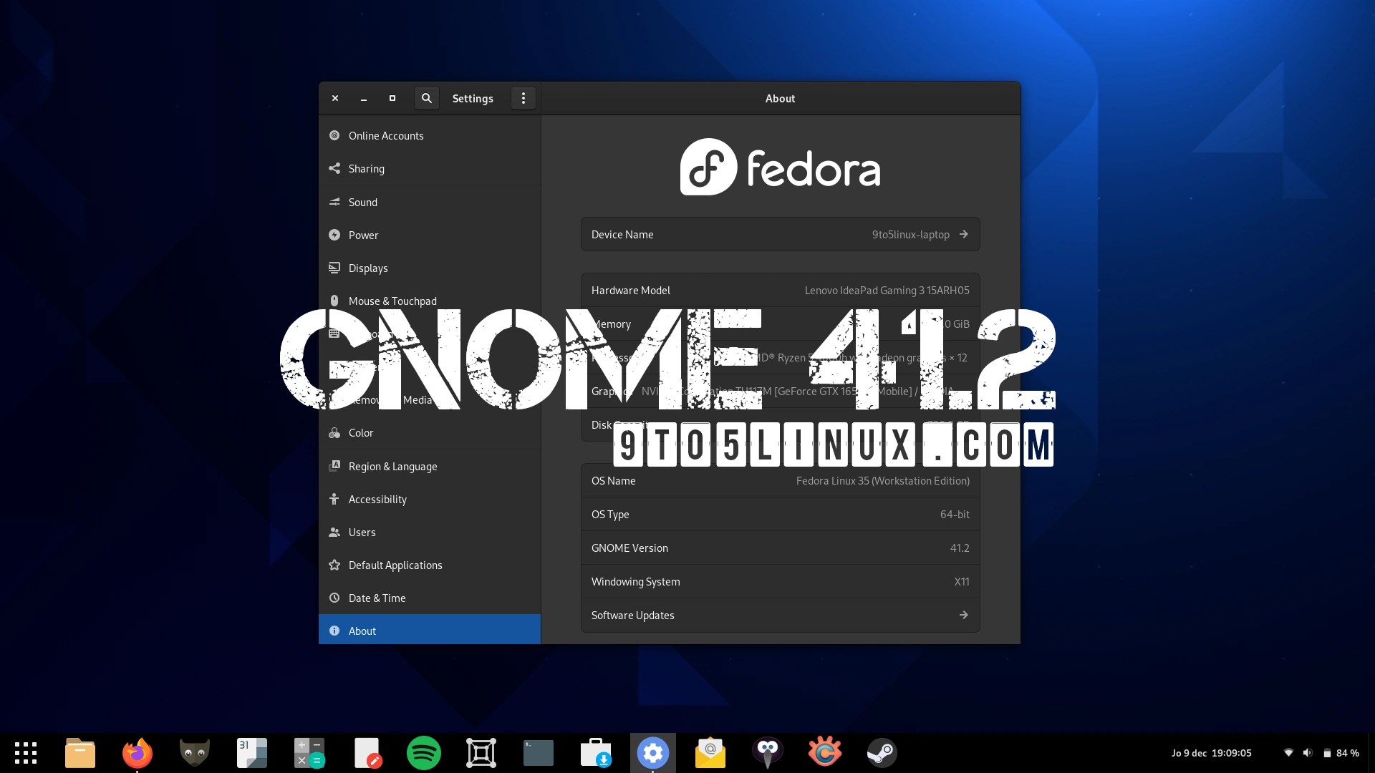The width and height of the screenshot is (1375, 773).
Task: Open GIMP from the taskbar
Action: coord(194,752)
